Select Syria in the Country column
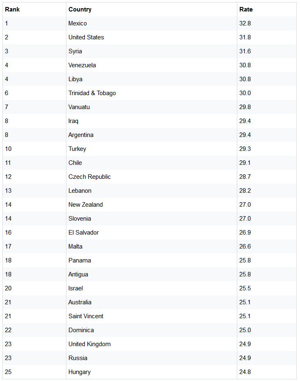 tap(75, 51)
